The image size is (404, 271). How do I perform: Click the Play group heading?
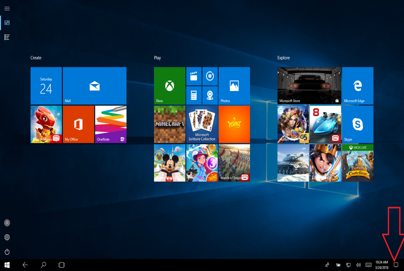(x=158, y=58)
